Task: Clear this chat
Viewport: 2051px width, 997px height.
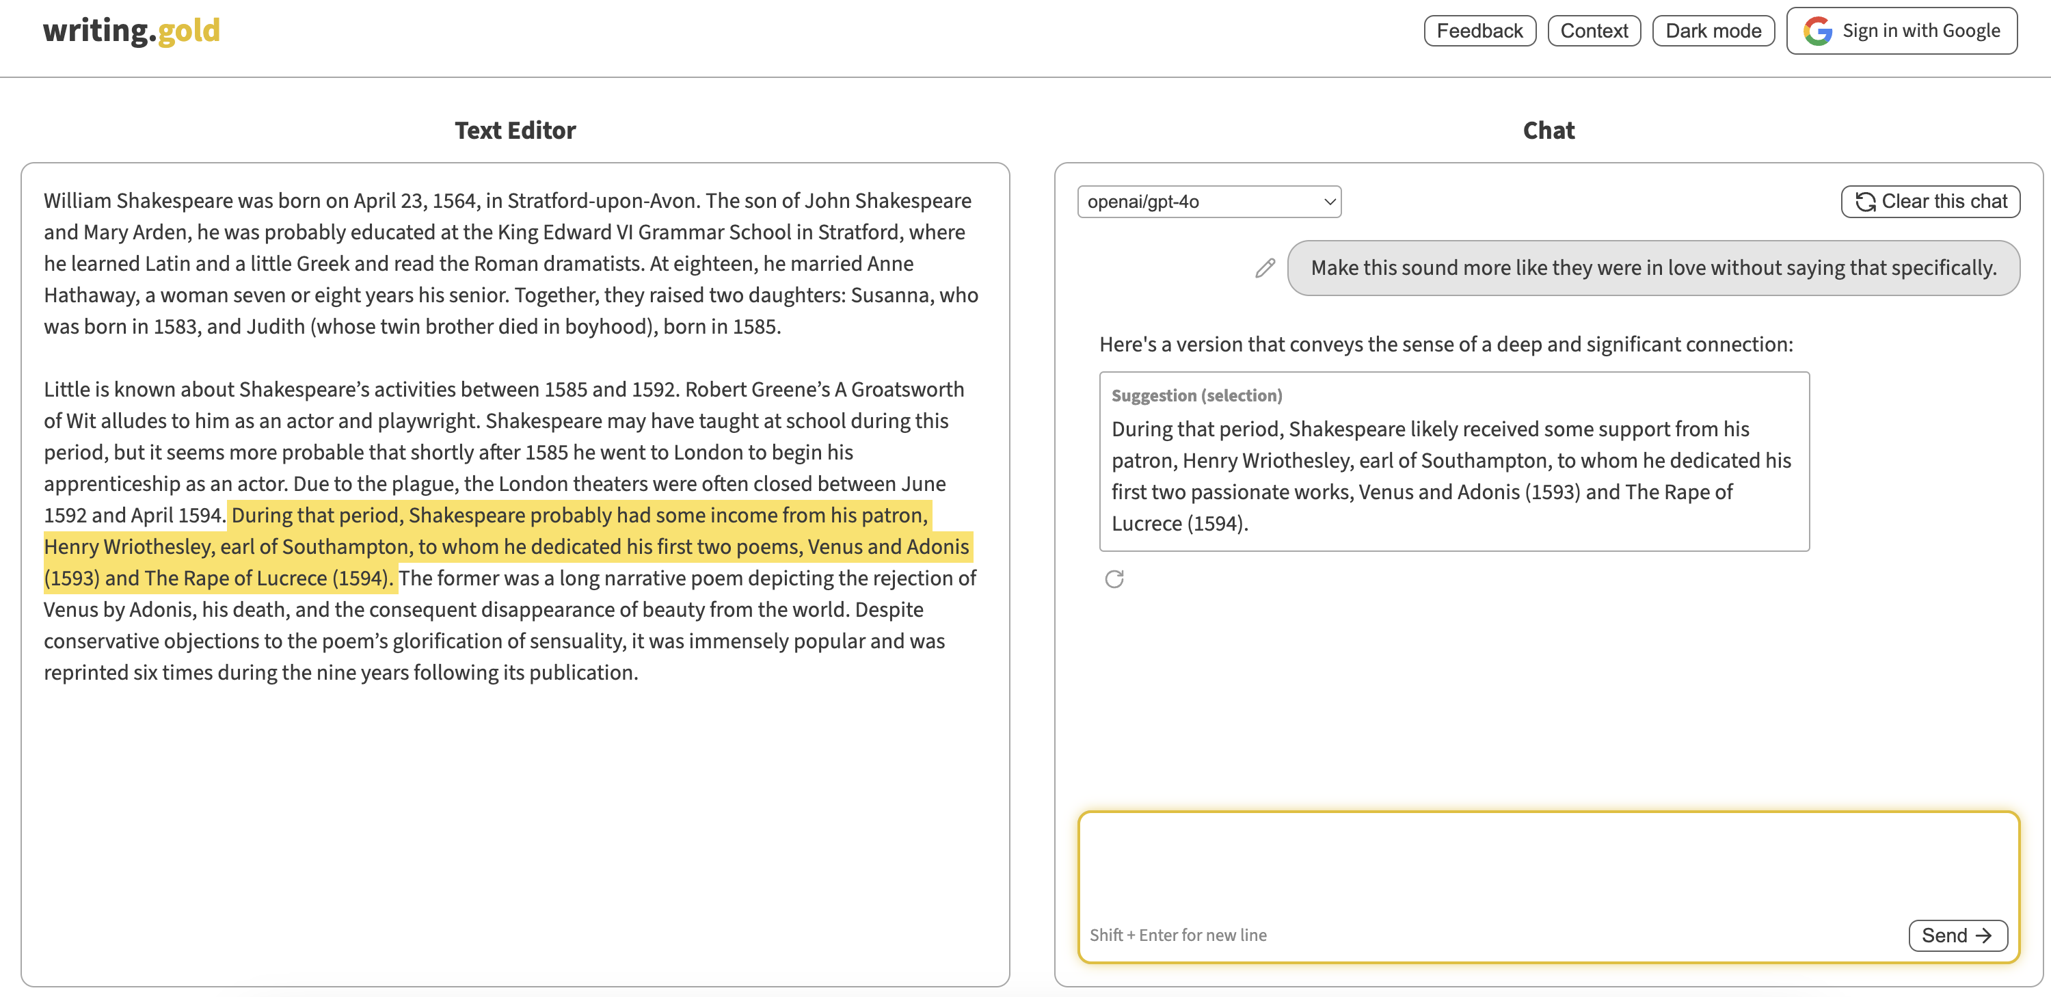Action: (1930, 202)
